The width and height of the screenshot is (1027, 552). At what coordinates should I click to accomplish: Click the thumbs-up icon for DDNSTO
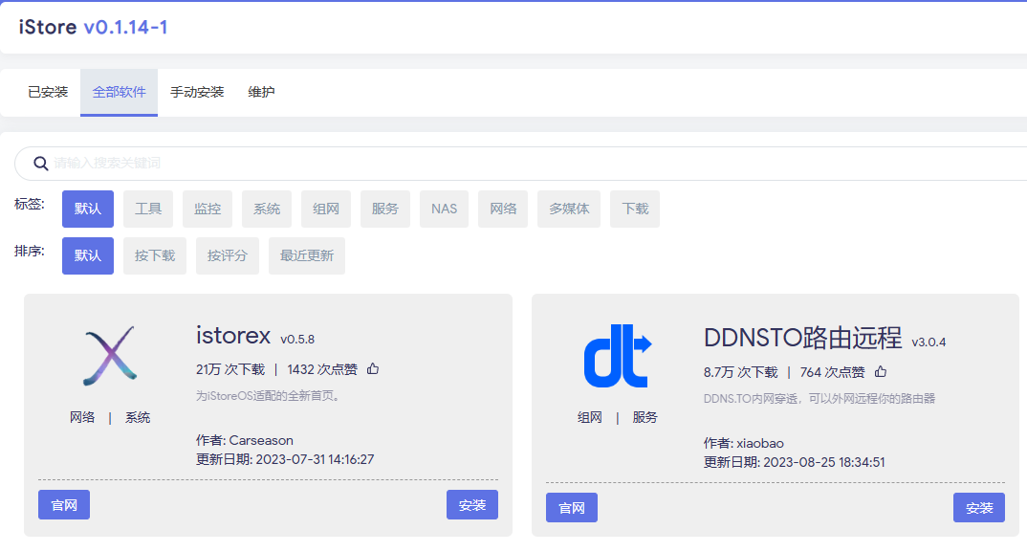pos(881,371)
